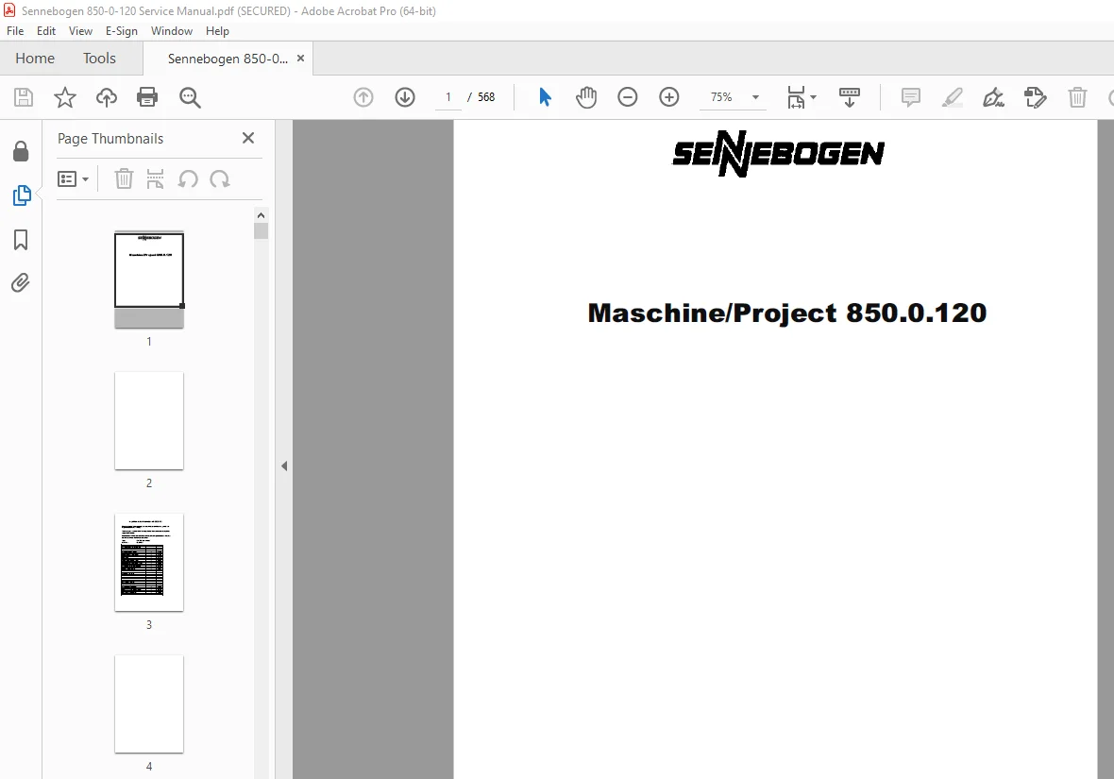Click the 'Maschine/Project 850.0.120' heading text
The image size is (1114, 779).
[x=787, y=313]
